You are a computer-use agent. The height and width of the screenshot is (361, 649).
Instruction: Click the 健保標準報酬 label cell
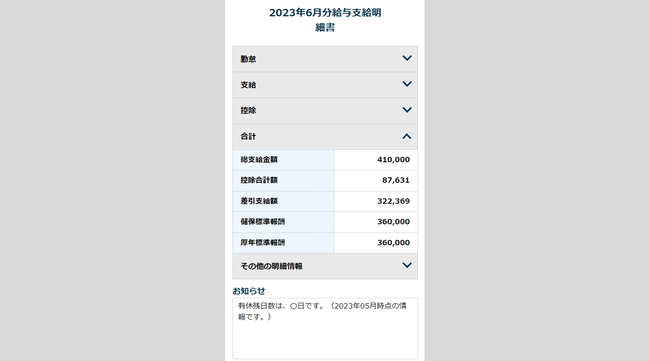[263, 222]
